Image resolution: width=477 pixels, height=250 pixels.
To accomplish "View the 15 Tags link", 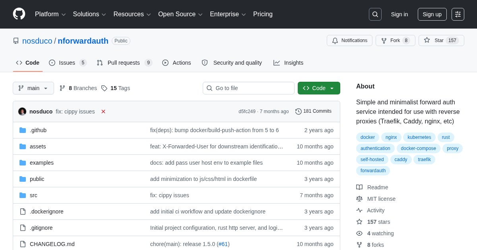I will coord(116,88).
